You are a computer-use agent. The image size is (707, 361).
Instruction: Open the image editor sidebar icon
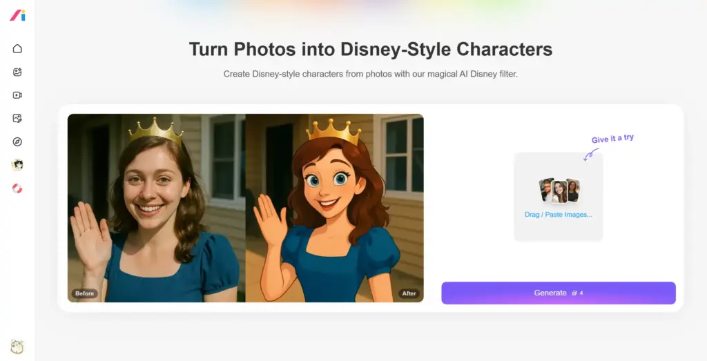click(17, 119)
